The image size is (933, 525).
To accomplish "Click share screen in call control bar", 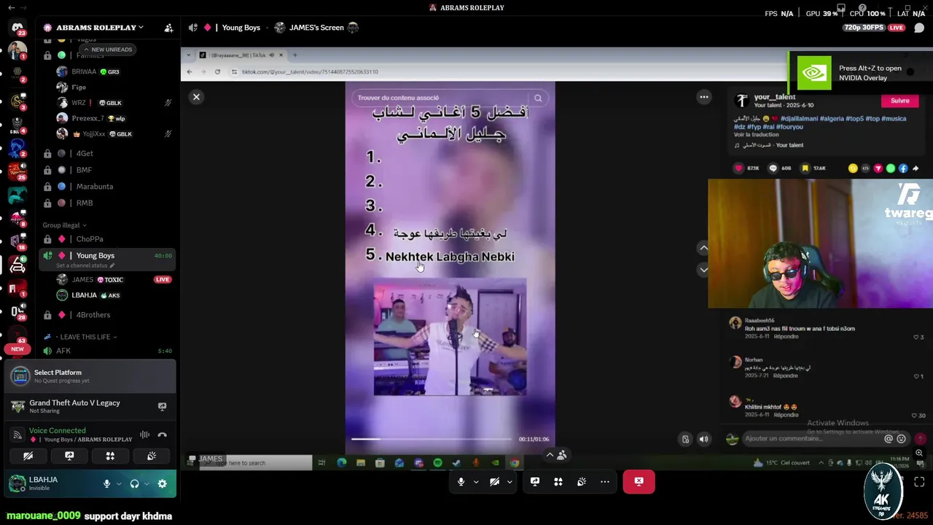I will [x=534, y=481].
